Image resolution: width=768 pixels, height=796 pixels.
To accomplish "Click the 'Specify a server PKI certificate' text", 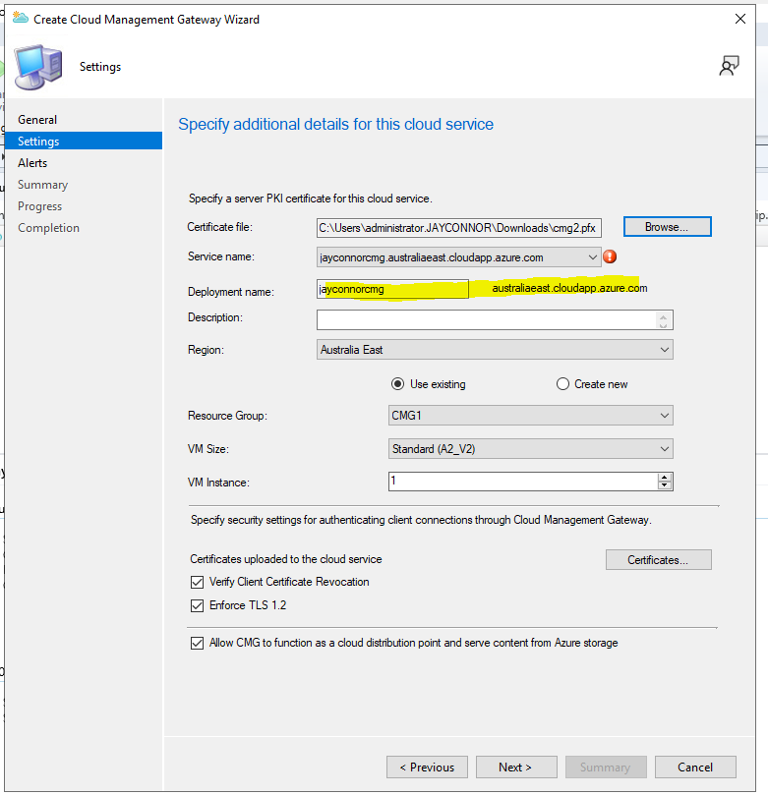I will point(311,199).
